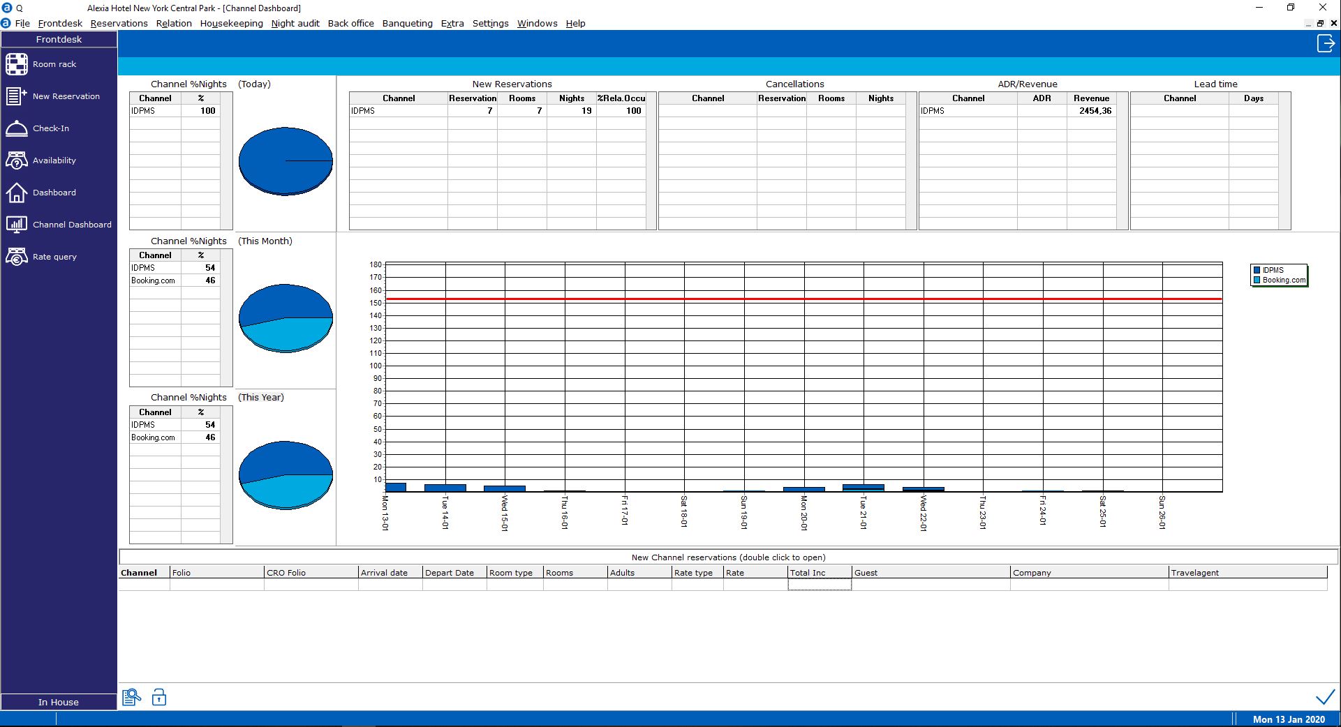Click the Guest column header

pyautogui.click(x=931, y=573)
